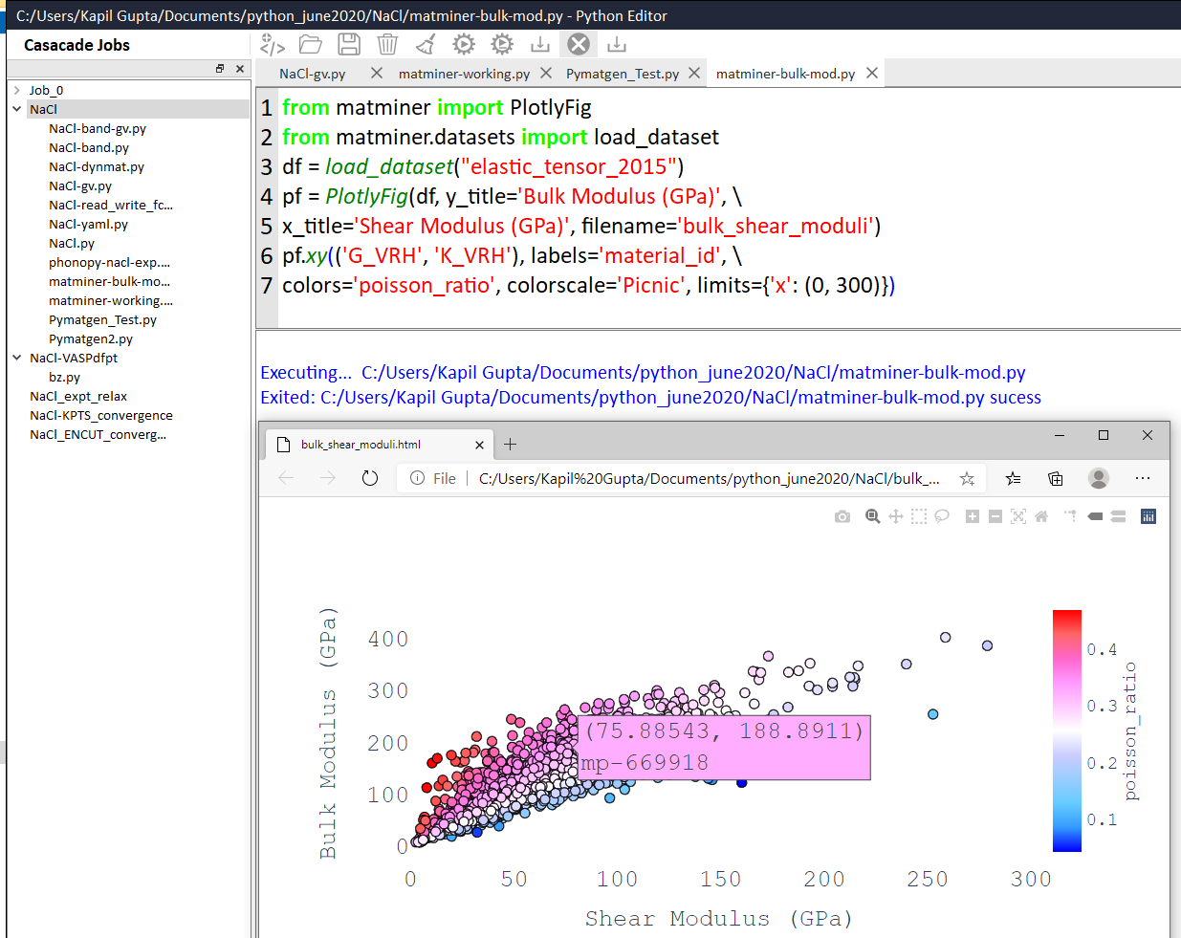Collapse the NaCl-VASPdfpt tree node
This screenshot has width=1181, height=938.
tap(16, 358)
